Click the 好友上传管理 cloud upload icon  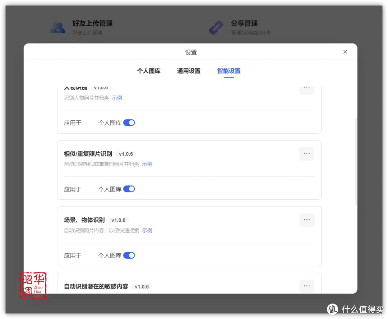point(58,27)
